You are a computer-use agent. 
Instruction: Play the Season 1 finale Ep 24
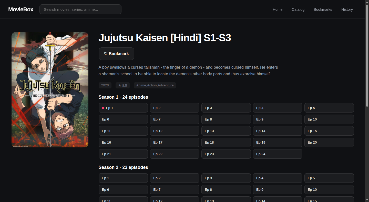278,154
